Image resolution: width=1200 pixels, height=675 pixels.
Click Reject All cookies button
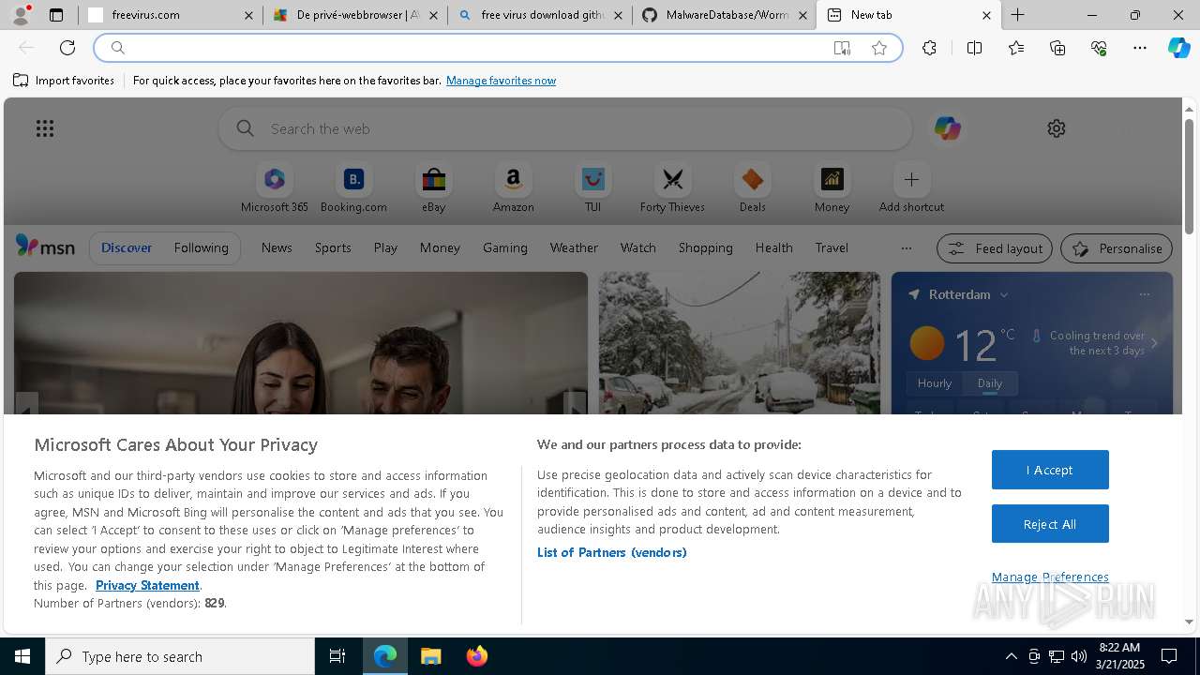[1050, 524]
